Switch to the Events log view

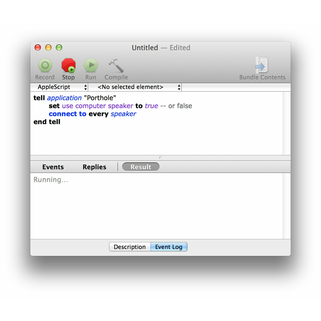pos(53,167)
